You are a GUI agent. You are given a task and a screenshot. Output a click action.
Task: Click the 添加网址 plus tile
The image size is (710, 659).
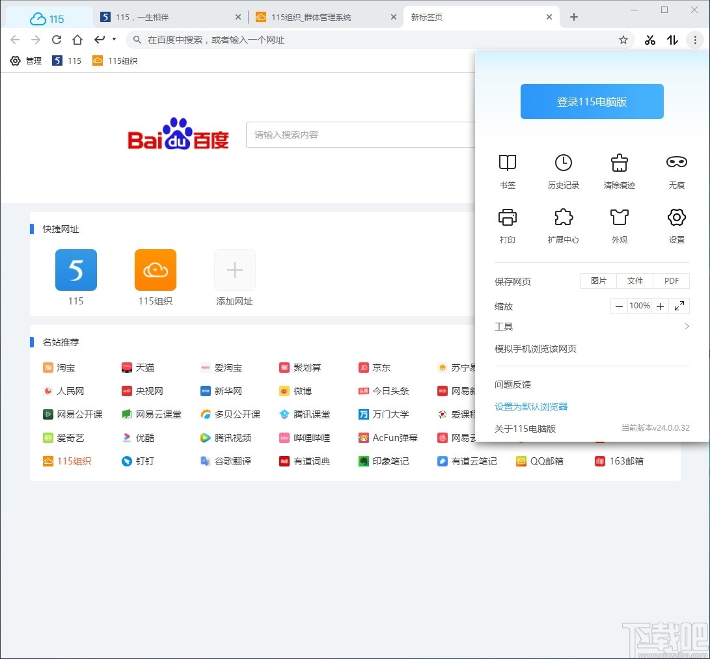(234, 270)
